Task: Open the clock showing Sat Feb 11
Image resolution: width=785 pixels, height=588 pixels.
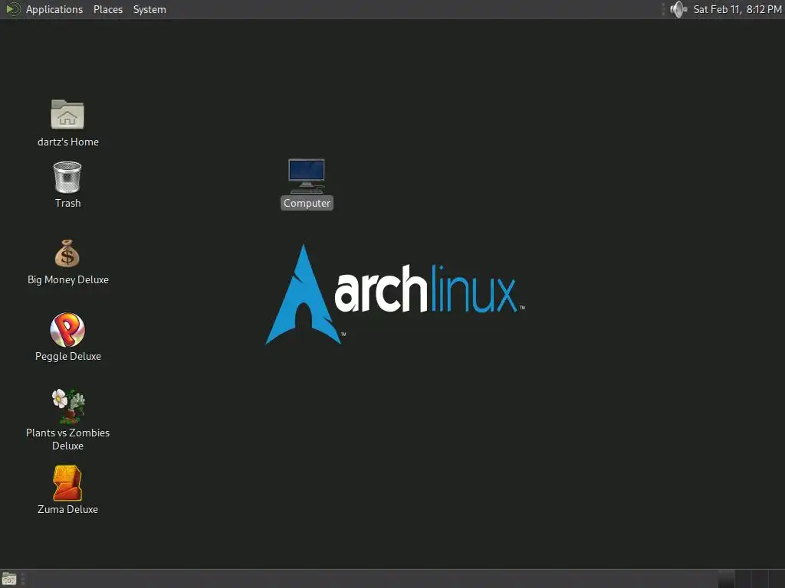Action: click(x=737, y=9)
